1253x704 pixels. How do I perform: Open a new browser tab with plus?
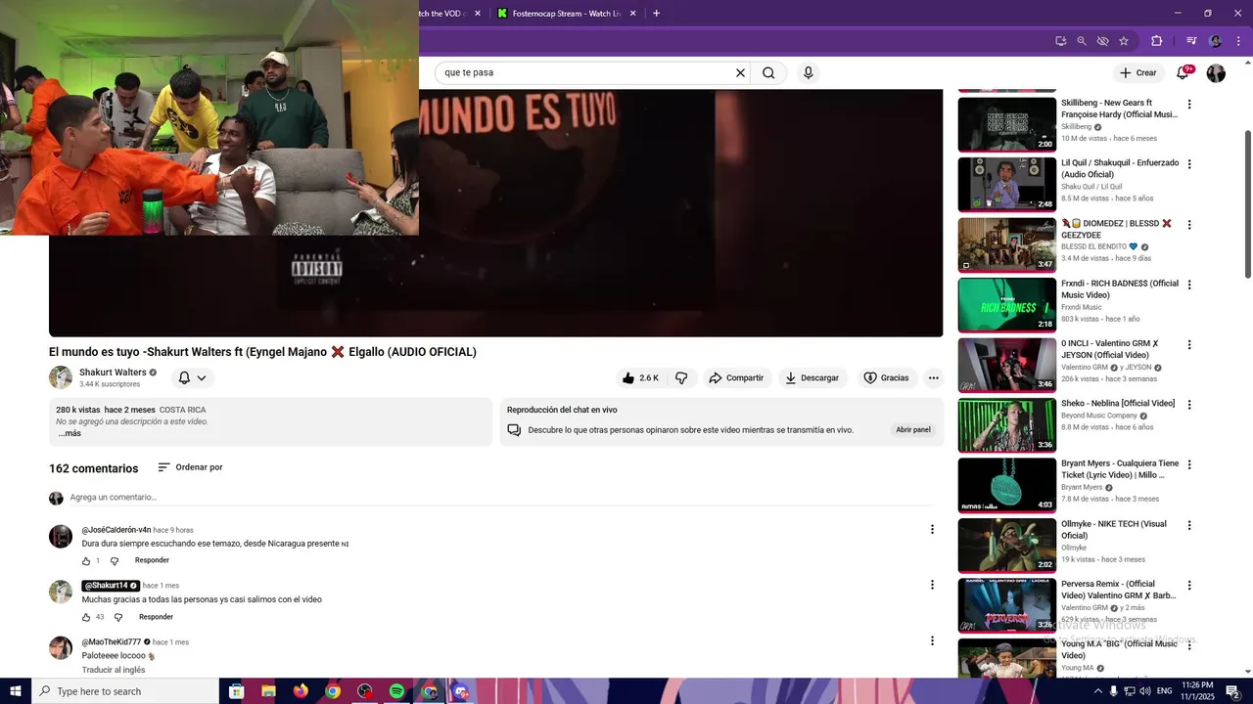click(x=656, y=14)
